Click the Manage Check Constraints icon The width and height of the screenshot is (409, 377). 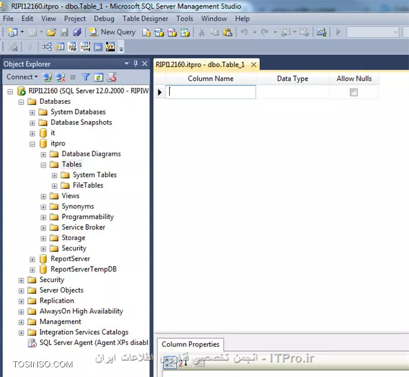(98, 47)
